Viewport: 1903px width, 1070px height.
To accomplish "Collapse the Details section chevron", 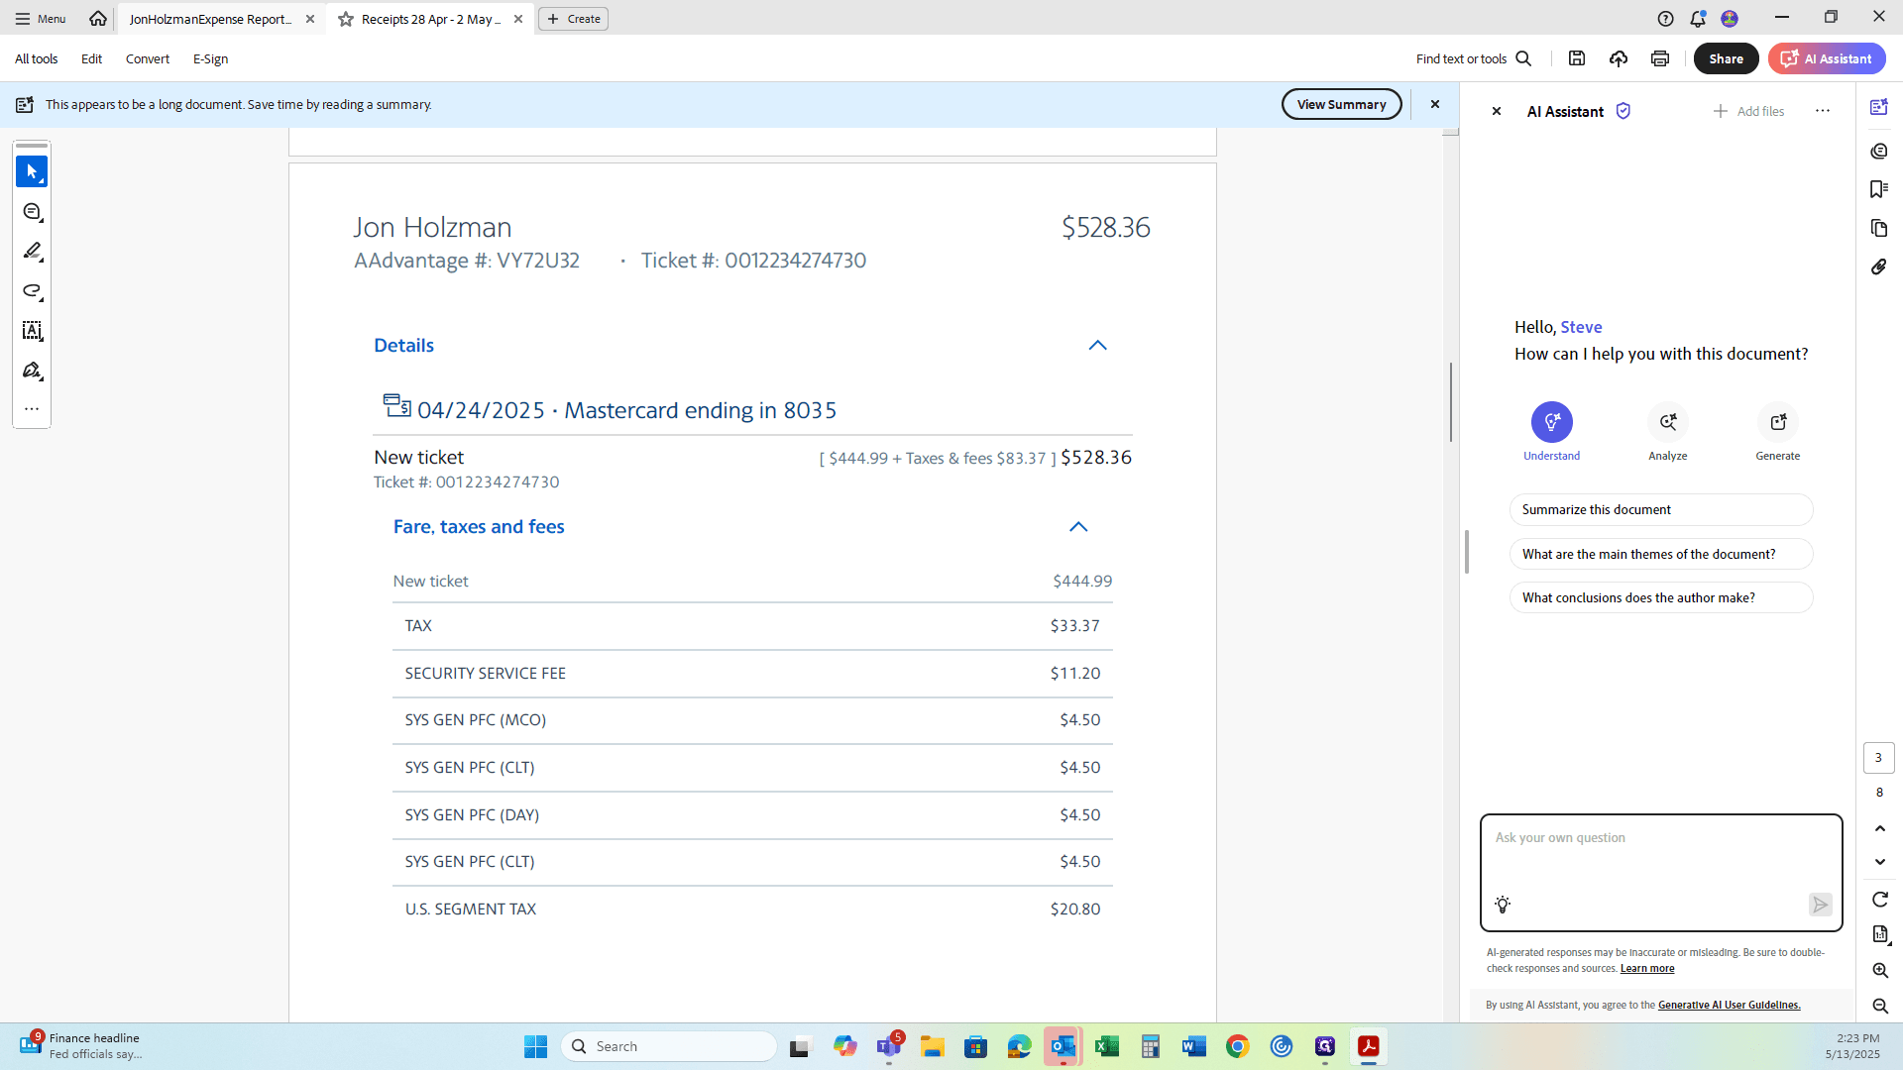I will [x=1097, y=346].
